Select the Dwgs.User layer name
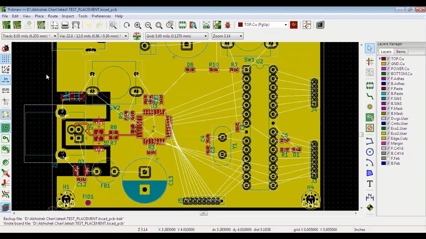 399,119
